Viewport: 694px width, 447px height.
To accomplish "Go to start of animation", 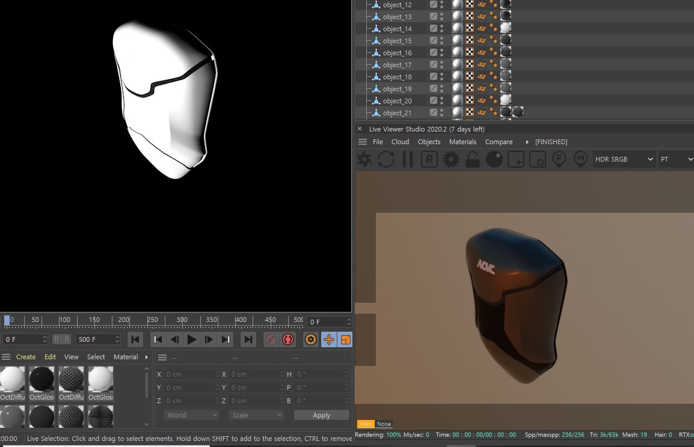I will point(135,339).
